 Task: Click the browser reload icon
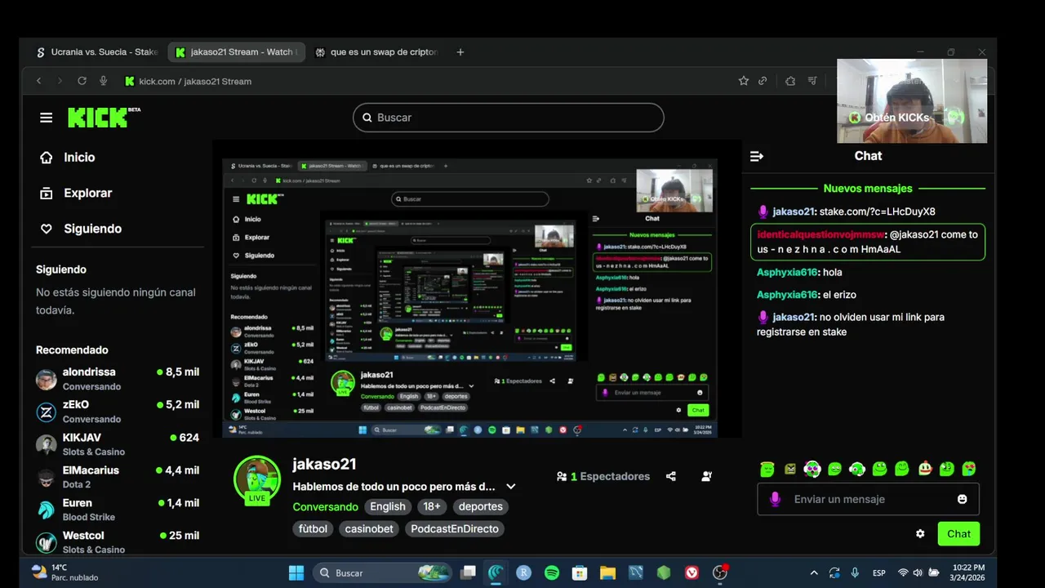pos(82,81)
